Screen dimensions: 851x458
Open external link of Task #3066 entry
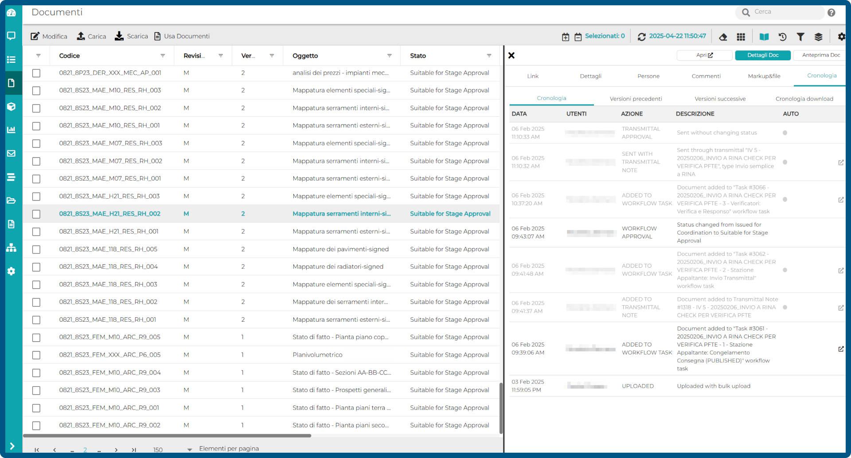pos(841,200)
